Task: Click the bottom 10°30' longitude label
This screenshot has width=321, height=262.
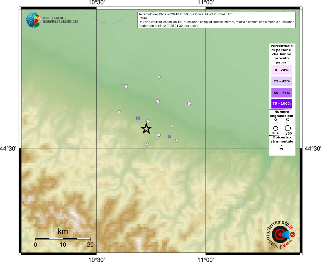Action: [x=97, y=260]
